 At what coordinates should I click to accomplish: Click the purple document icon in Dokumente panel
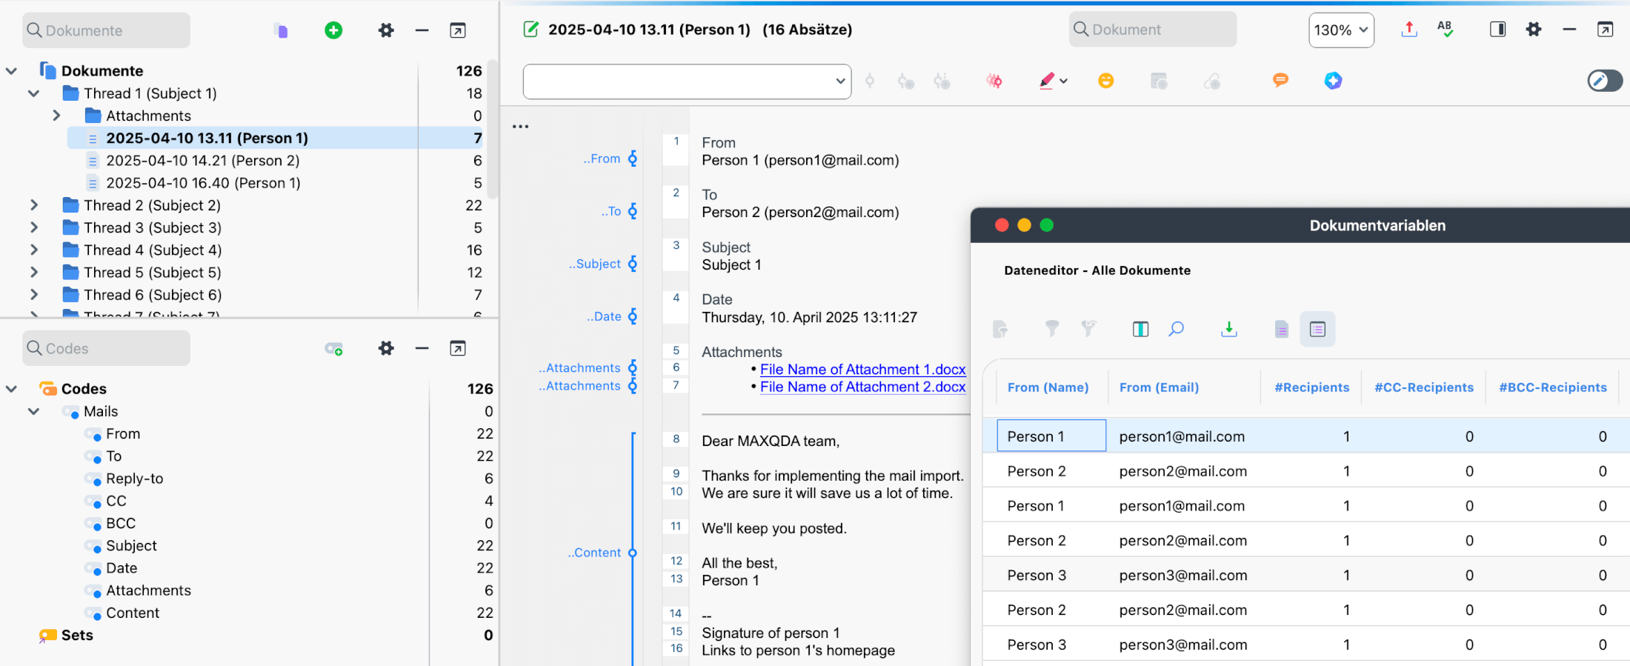[x=281, y=30]
